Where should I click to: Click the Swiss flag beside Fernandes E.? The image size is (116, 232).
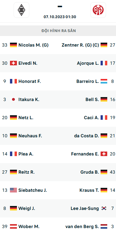104,154
